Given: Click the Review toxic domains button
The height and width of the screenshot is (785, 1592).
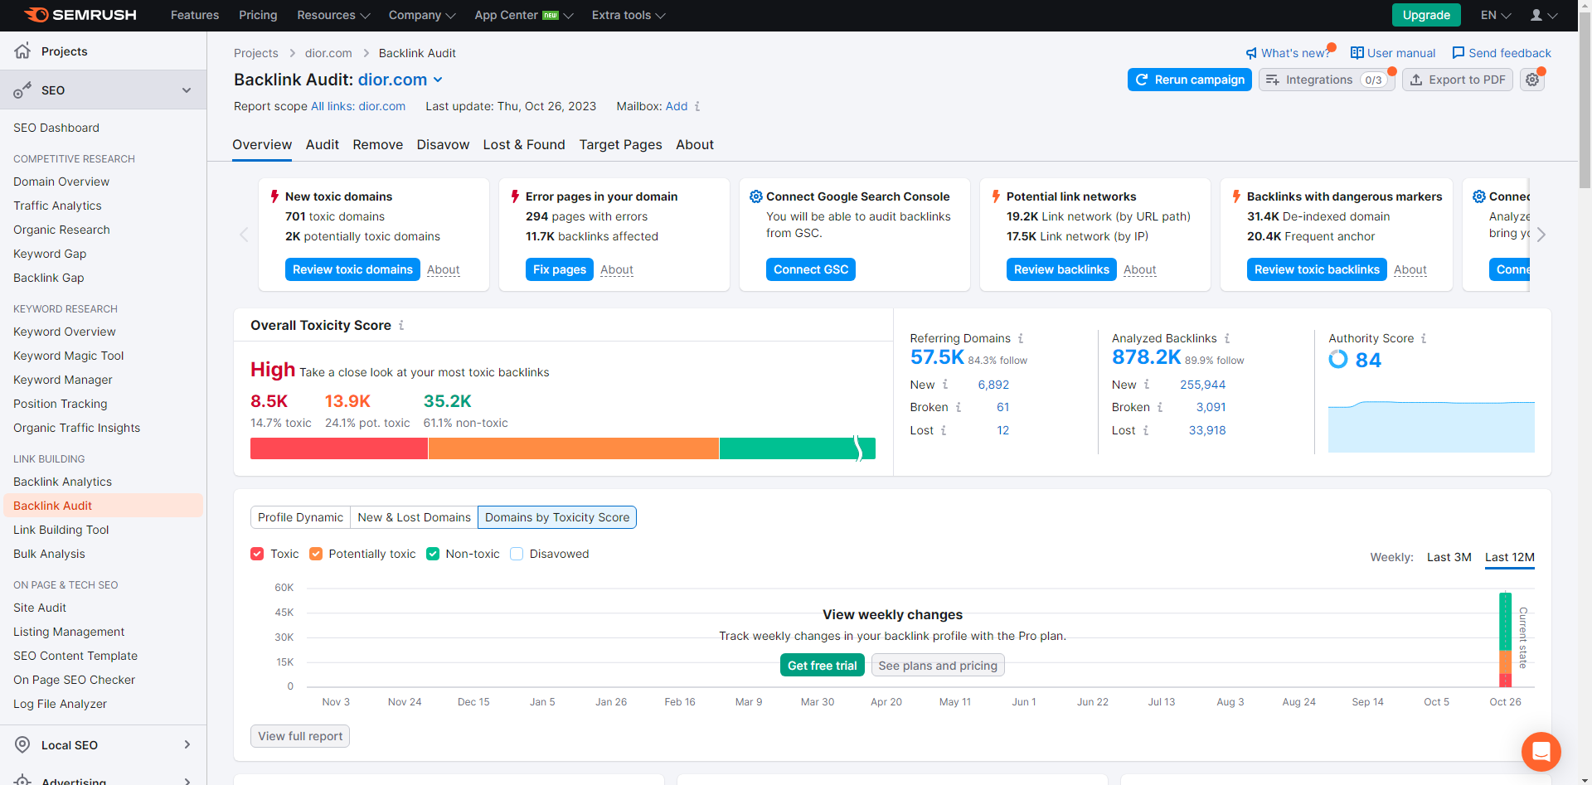Looking at the screenshot, I should pyautogui.click(x=352, y=269).
